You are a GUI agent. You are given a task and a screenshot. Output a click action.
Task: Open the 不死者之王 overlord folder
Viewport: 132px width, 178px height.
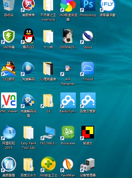pos(48,6)
